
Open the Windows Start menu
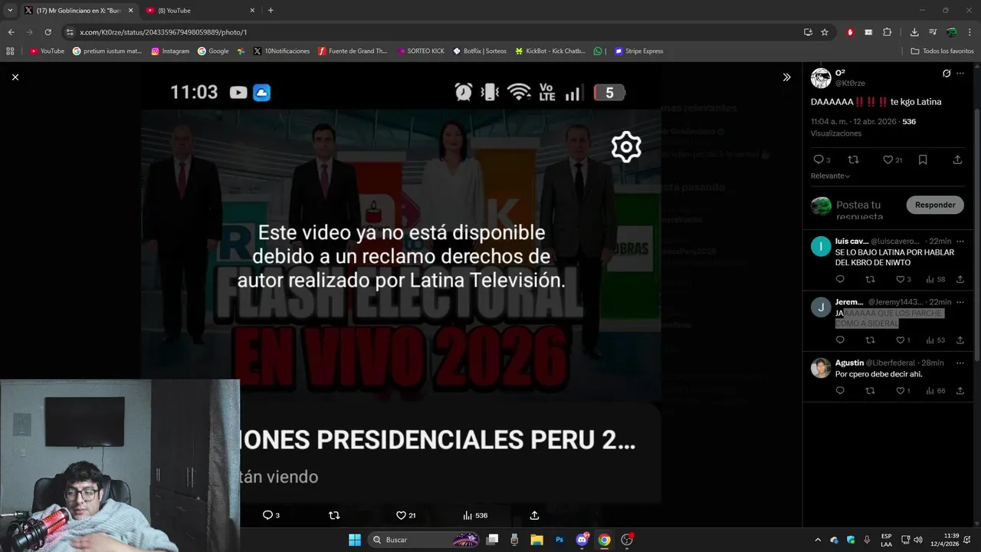coord(354,540)
